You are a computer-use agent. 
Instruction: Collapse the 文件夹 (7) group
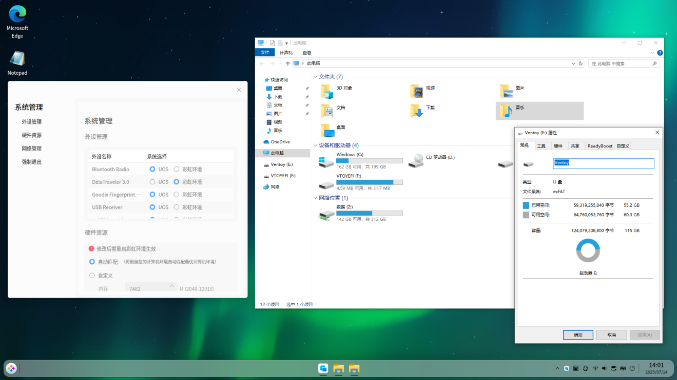pyautogui.click(x=315, y=77)
